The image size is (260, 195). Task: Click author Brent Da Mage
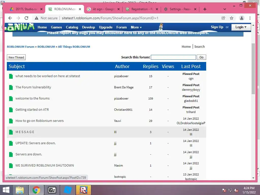pos(124,87)
